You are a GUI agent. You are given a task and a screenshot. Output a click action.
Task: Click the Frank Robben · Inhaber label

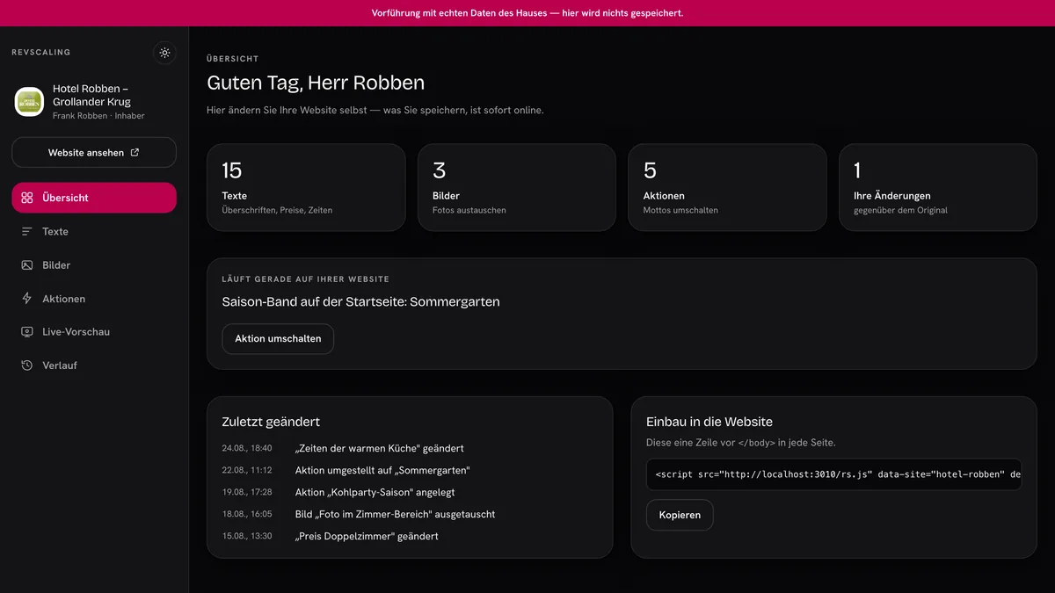[x=98, y=116]
